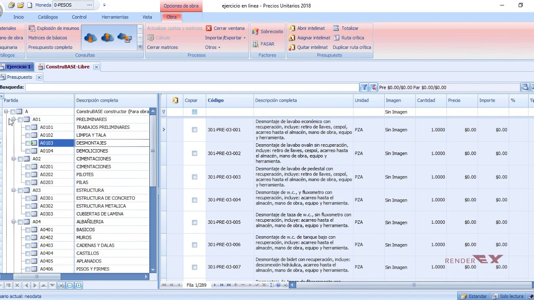This screenshot has height=300, width=534.
Task: Click Asignar intelimat
Action: tap(310, 38)
